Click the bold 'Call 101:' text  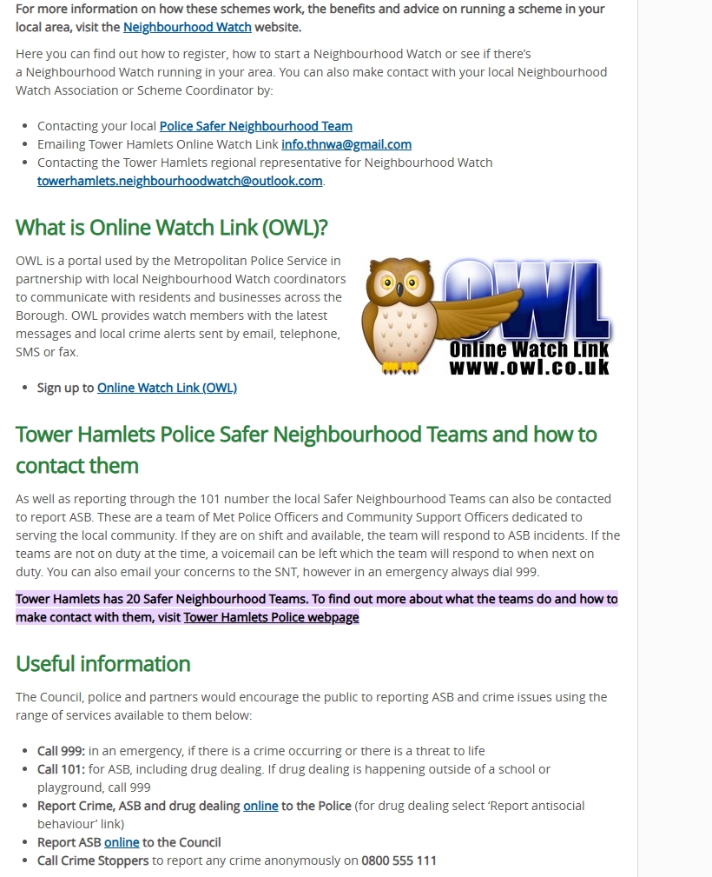(x=61, y=769)
